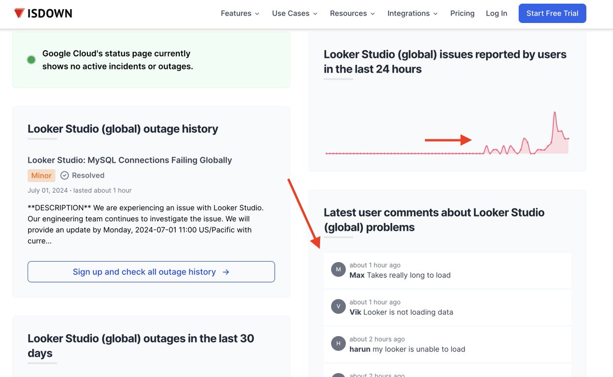Select Max's comment 'Takes really long to load'
This screenshot has height=377, width=613.
coord(409,275)
